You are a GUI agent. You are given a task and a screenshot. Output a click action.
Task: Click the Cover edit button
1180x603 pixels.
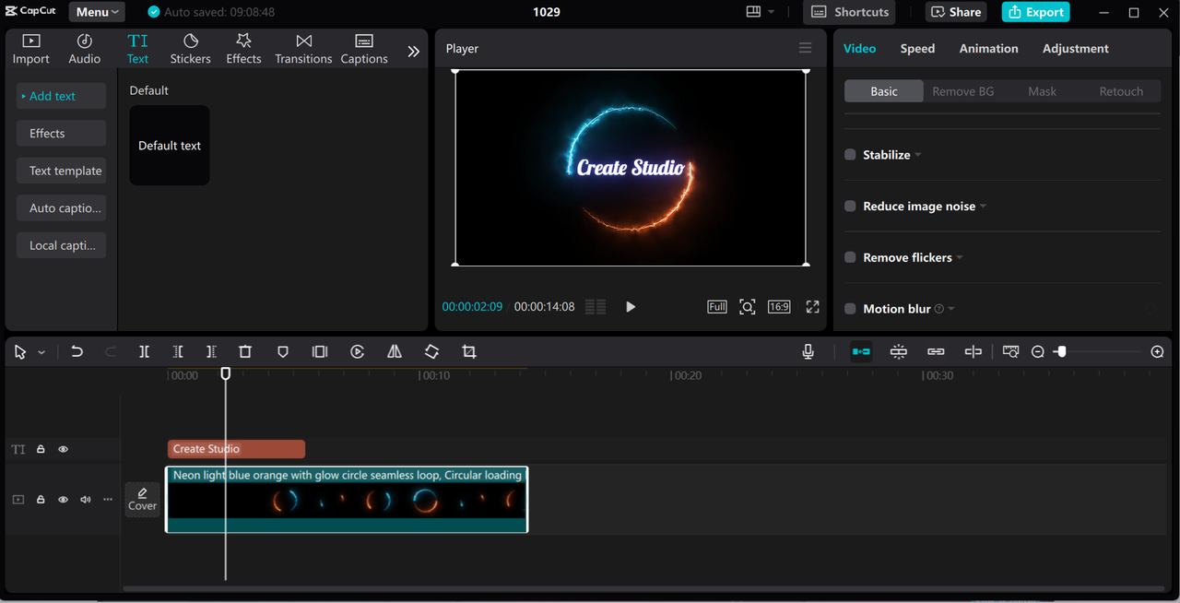[x=143, y=500]
